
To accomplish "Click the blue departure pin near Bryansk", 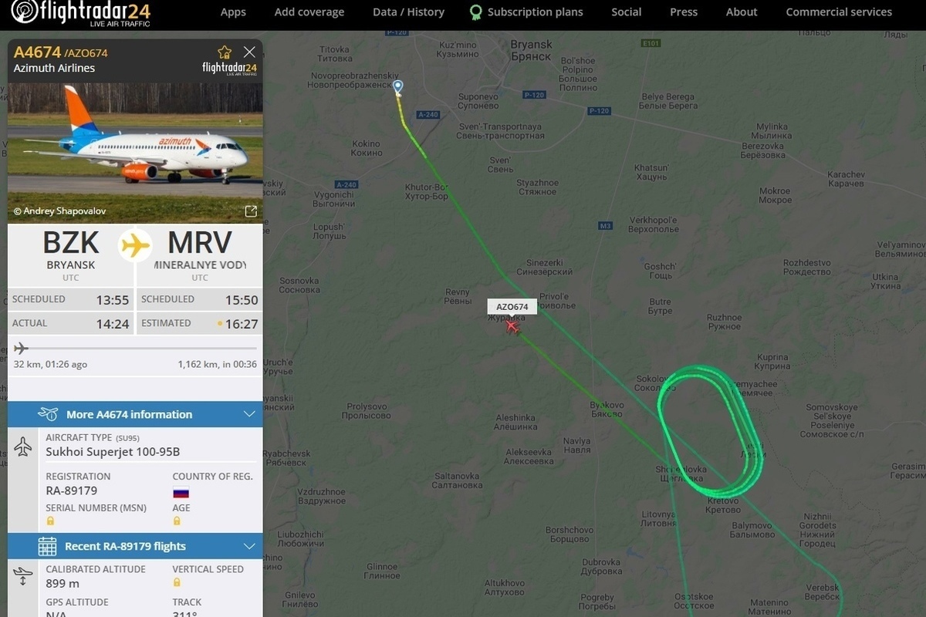I will pyautogui.click(x=397, y=86).
